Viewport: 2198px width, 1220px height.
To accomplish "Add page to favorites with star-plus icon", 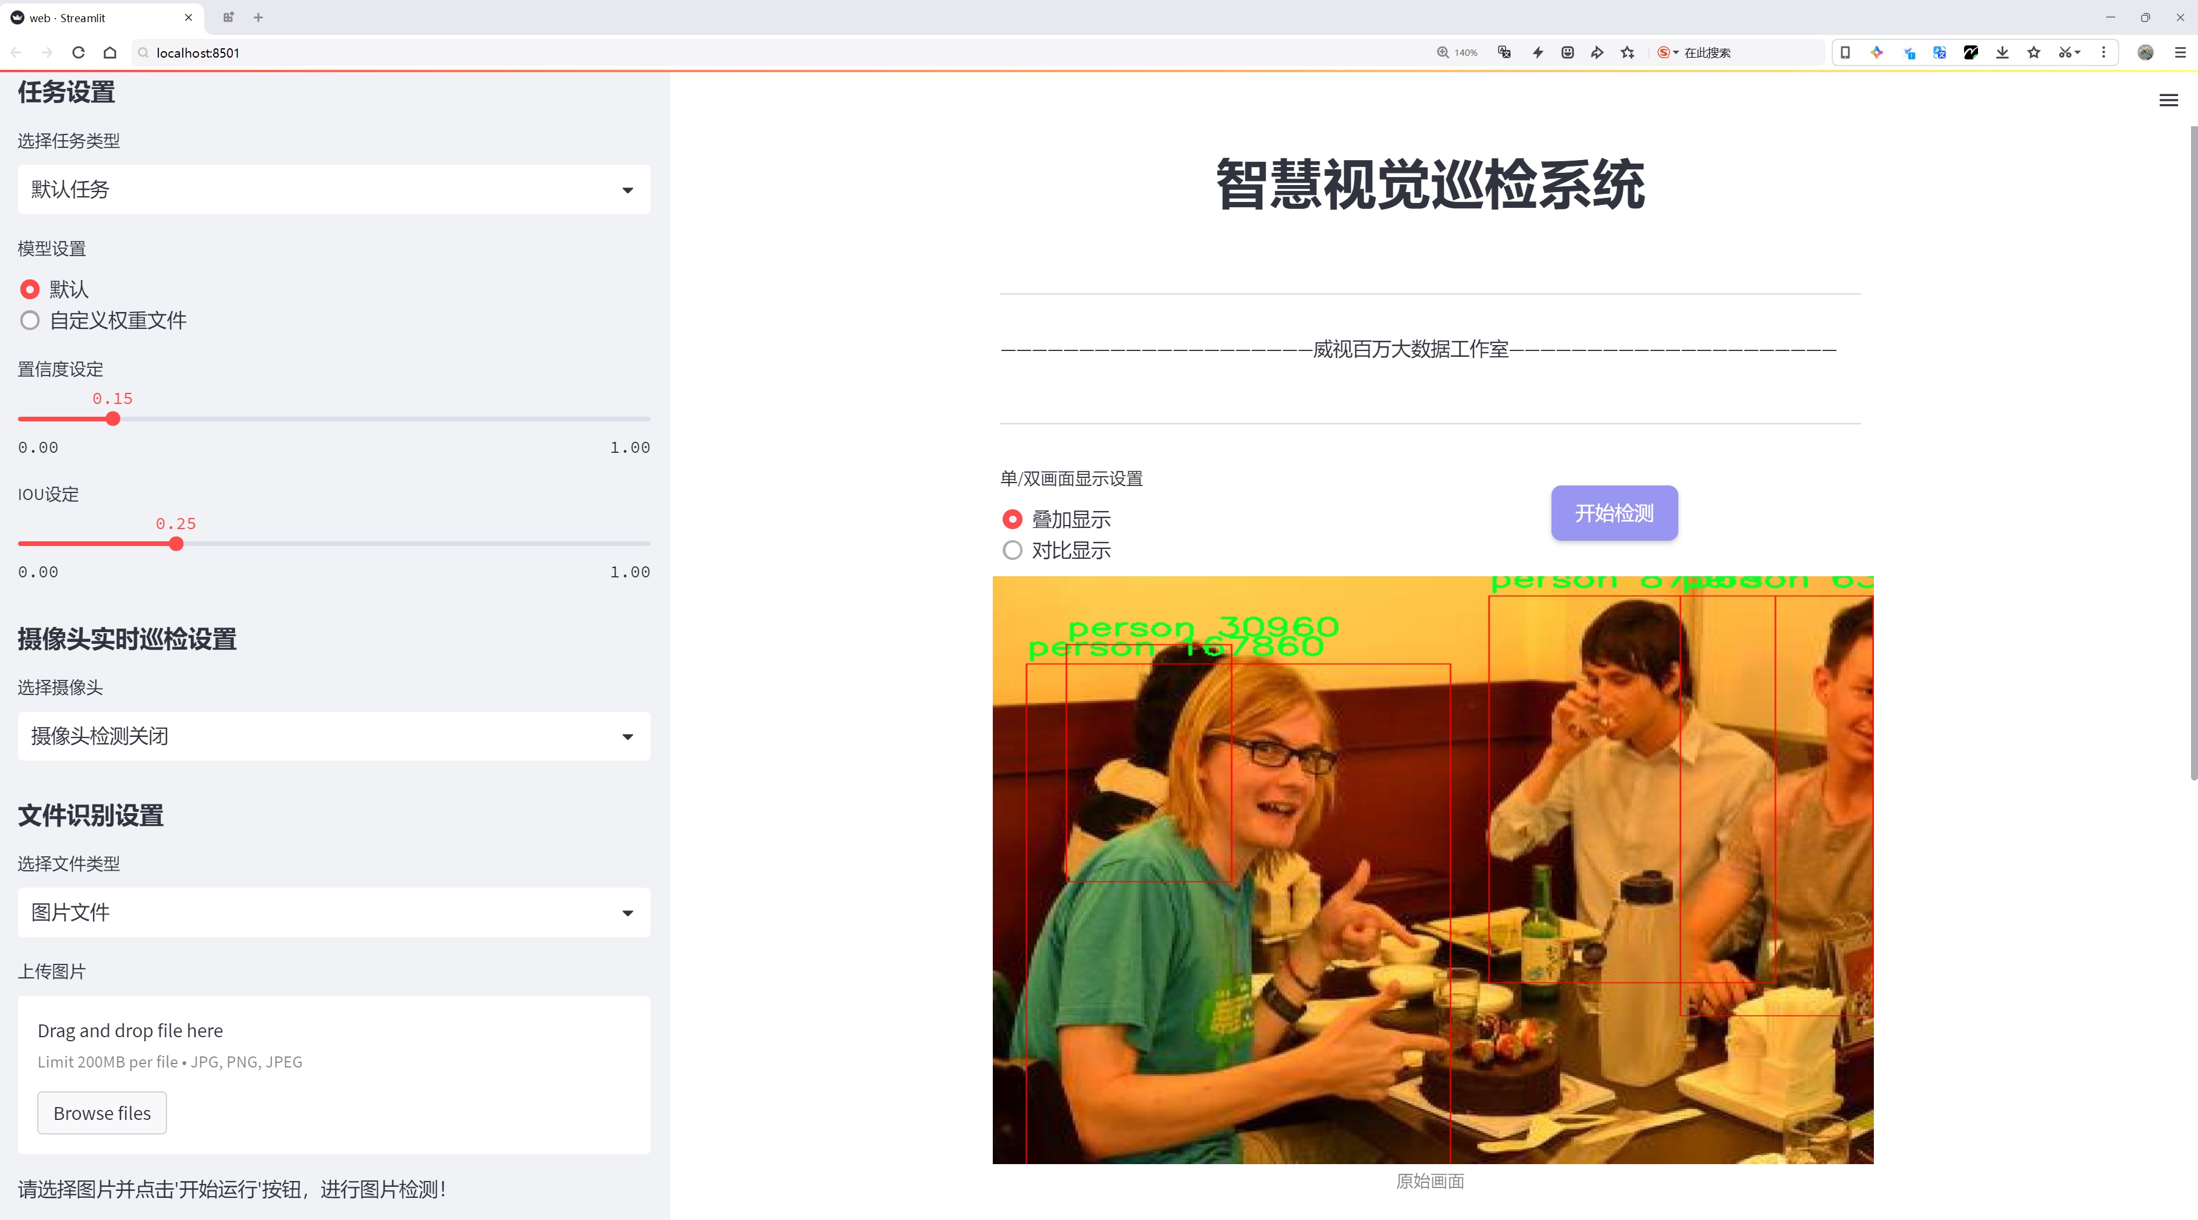I will click(1628, 53).
